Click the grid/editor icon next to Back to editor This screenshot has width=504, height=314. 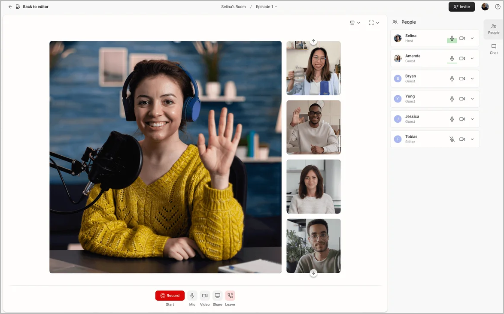18,6
